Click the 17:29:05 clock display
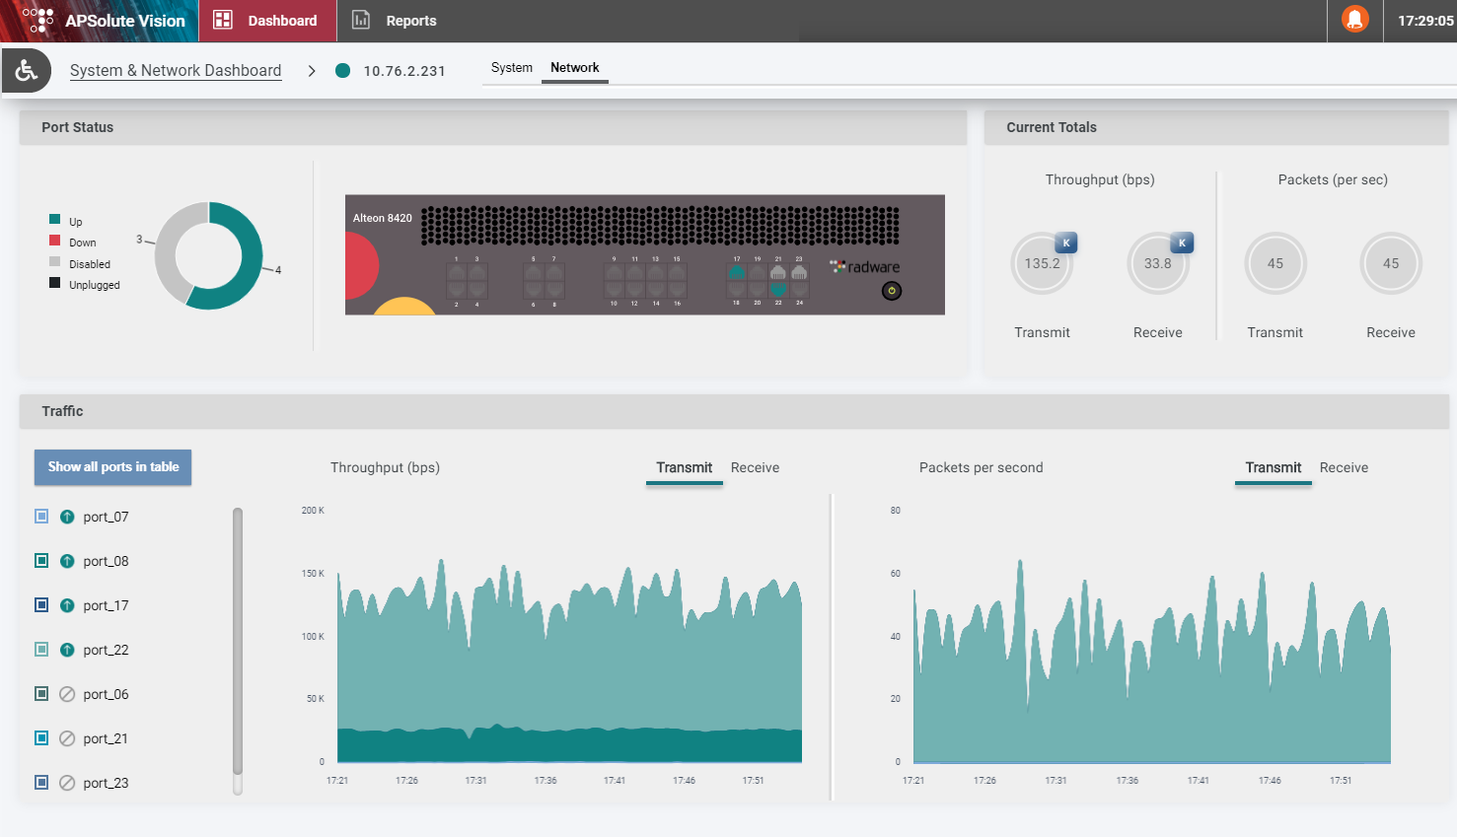This screenshot has height=837, width=1457. [x=1425, y=21]
